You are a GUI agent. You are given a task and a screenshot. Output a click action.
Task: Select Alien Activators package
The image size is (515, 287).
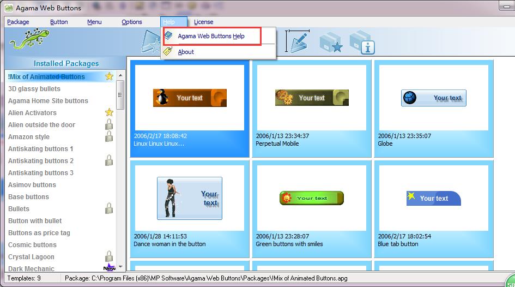pos(32,113)
